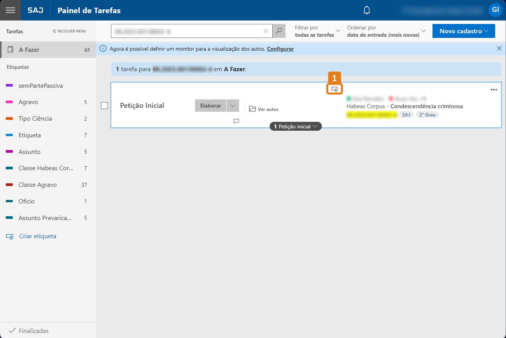
Task: Click the Novo cadastro button
Action: click(463, 31)
